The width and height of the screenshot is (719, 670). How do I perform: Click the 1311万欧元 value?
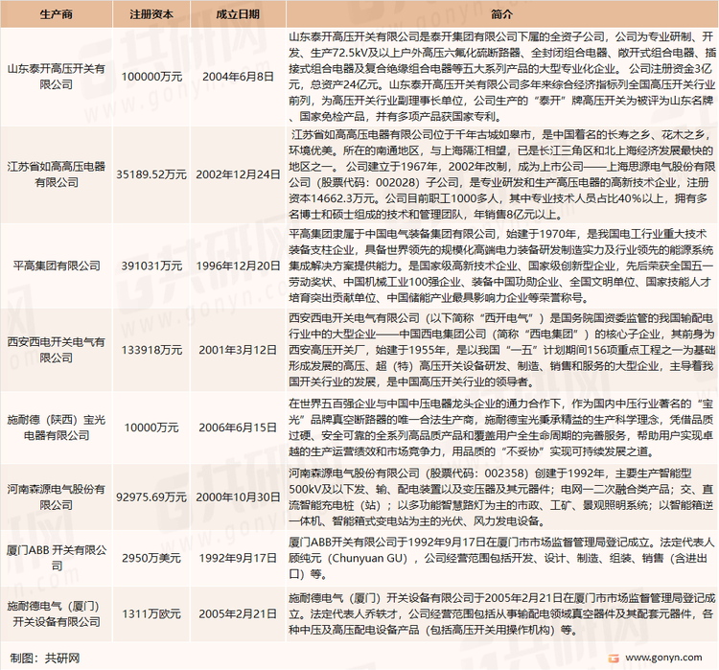click(151, 614)
